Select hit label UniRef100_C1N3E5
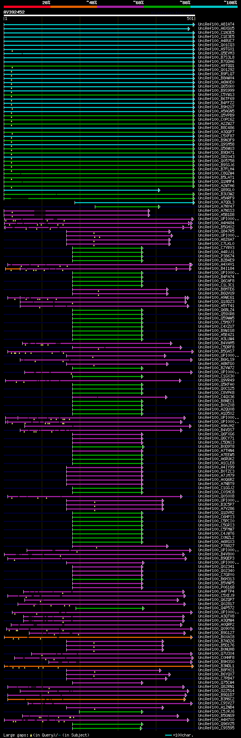This screenshot has height=738, width=241. coord(216,33)
